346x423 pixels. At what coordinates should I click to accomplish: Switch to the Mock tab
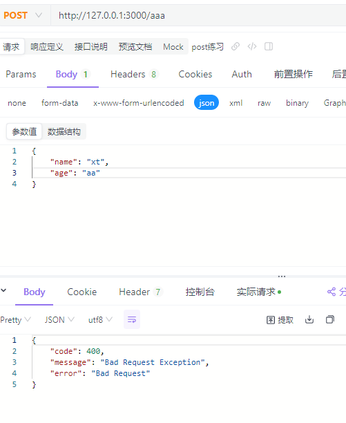(173, 47)
